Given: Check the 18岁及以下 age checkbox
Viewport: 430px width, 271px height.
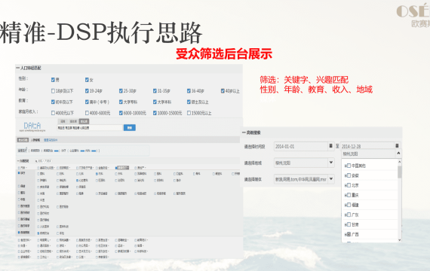Looking at the screenshot, I should 53,91.
